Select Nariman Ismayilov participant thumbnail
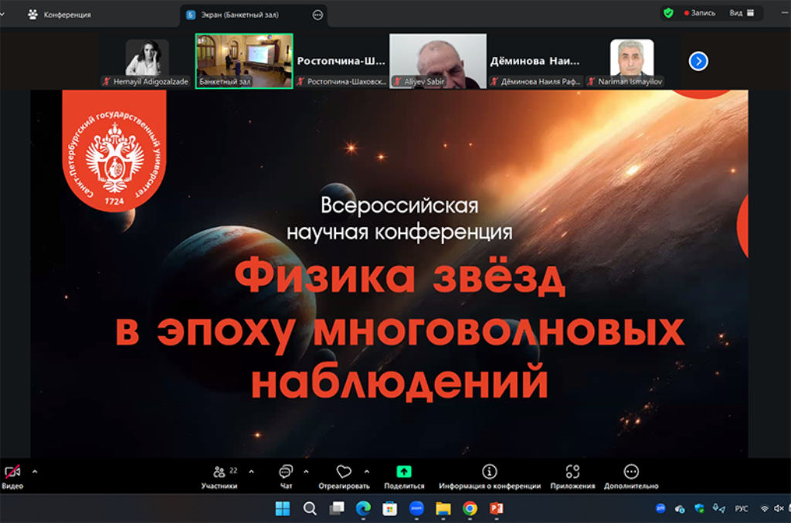This screenshot has width=791, height=523. click(632, 61)
